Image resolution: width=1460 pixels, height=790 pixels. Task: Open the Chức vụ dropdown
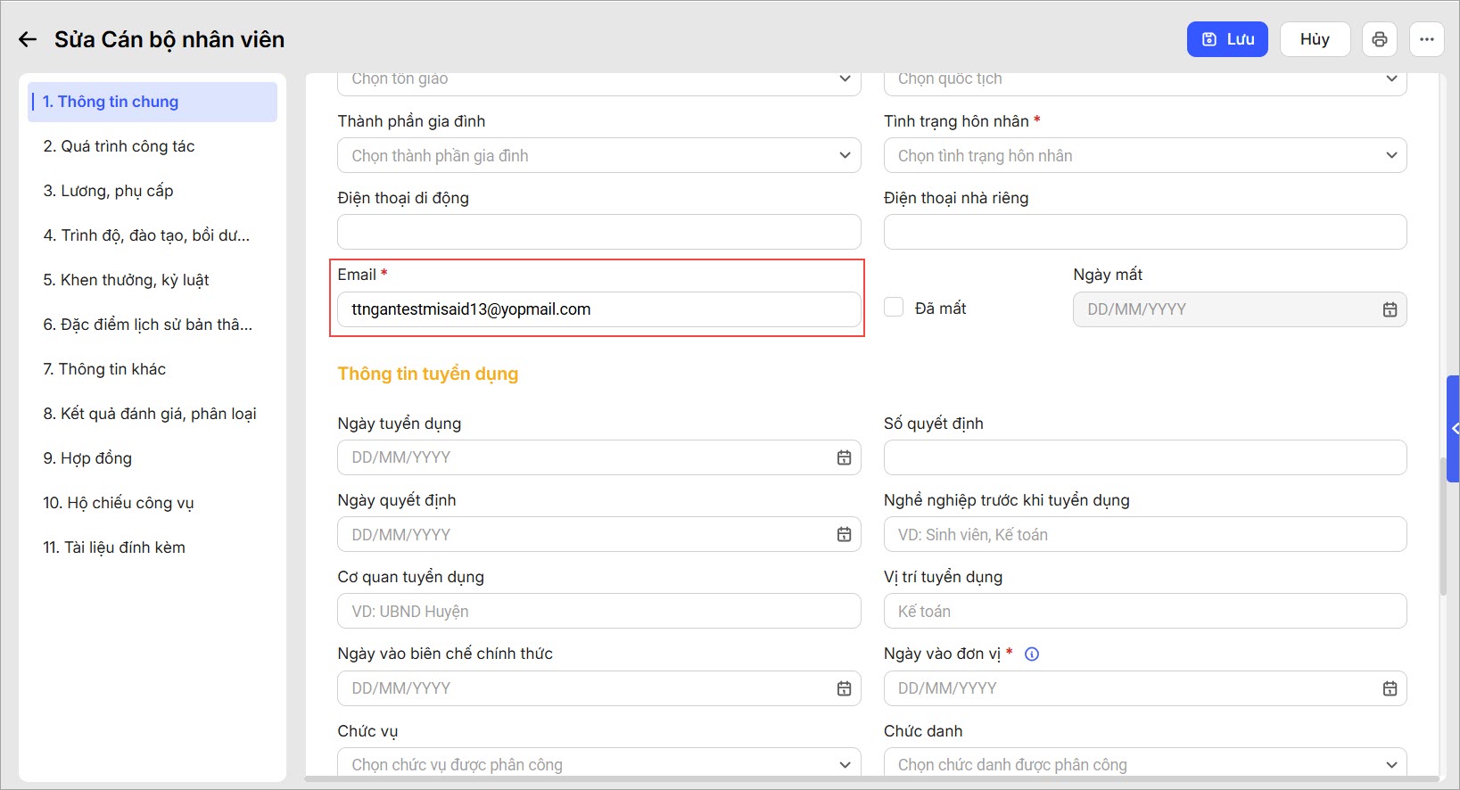coord(598,764)
